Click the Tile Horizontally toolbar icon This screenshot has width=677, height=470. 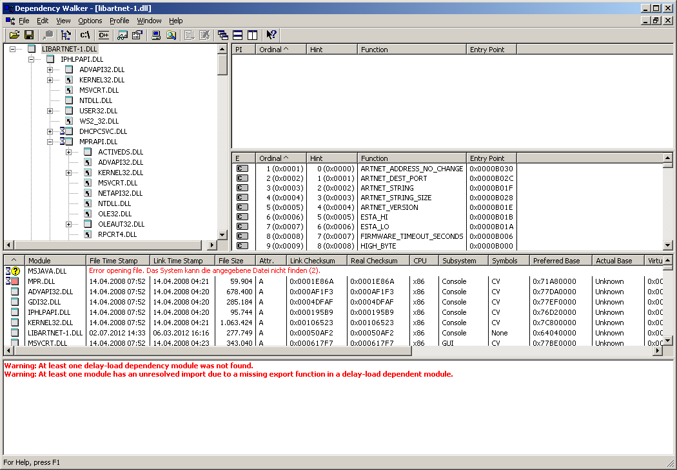click(238, 35)
